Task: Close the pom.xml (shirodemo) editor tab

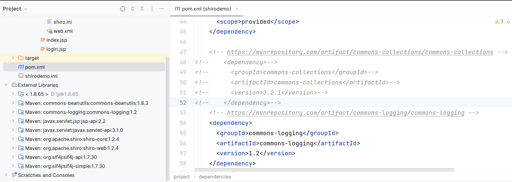Action: click(x=237, y=9)
